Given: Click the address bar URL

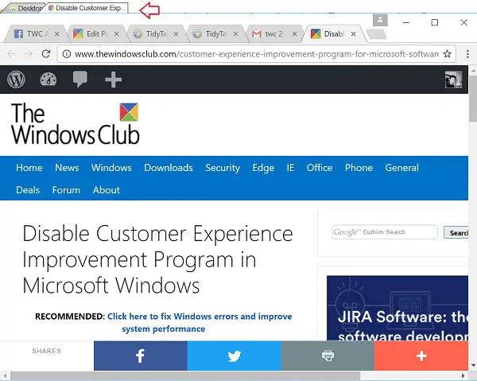Looking at the screenshot, I should point(257,54).
